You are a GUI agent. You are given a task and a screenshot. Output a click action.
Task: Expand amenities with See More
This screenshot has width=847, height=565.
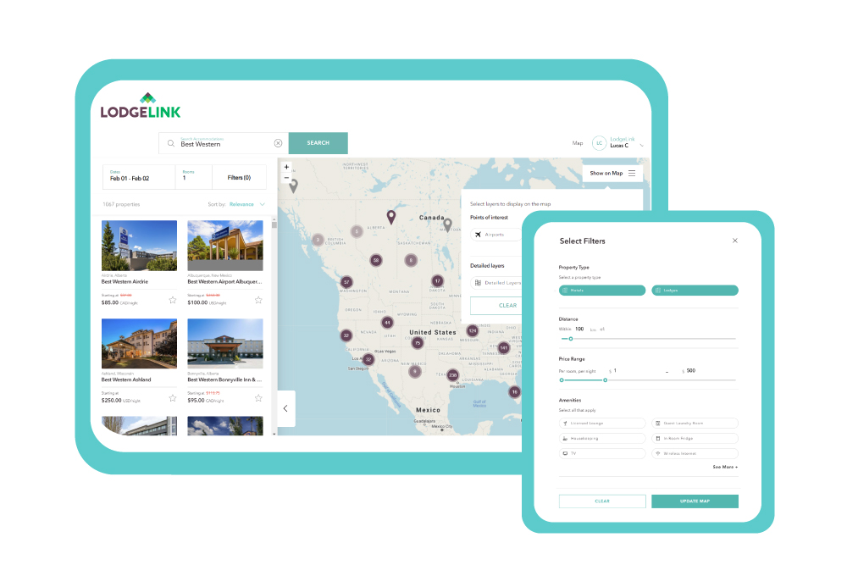[x=723, y=466]
